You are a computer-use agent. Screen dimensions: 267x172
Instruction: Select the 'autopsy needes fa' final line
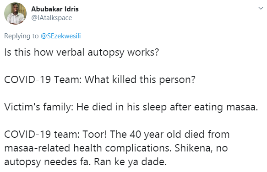tap(85, 162)
